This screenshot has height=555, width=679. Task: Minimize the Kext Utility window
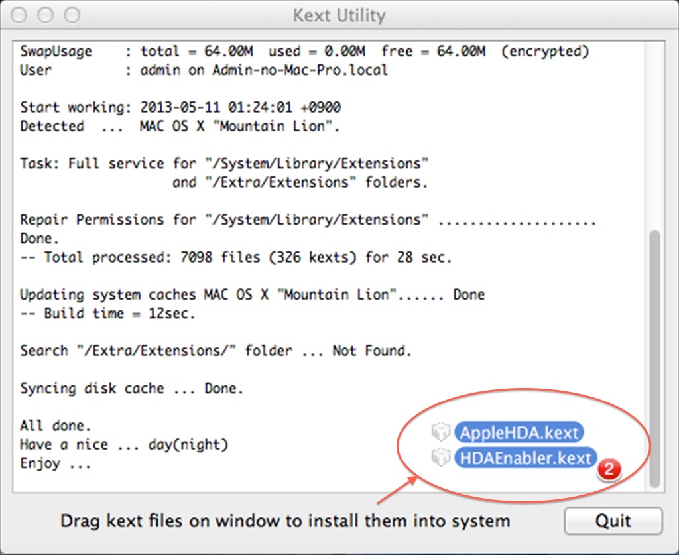pos(46,15)
